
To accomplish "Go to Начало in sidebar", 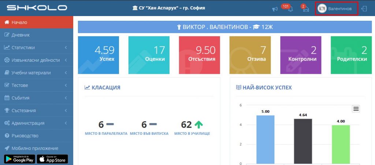I will click(x=37, y=22).
